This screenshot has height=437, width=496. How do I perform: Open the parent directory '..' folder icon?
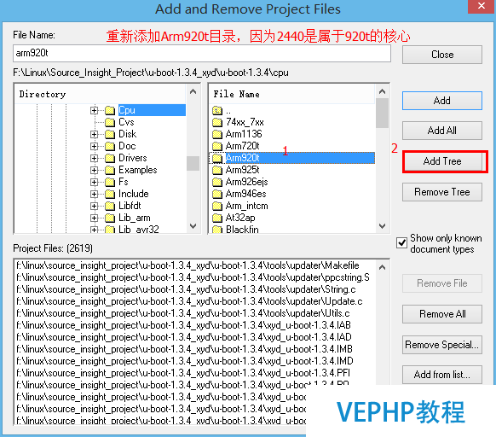(217, 110)
